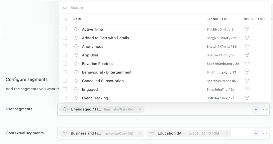This screenshot has width=273, height=144.
Task: Select the Cancelled Subscription row name
Action: click(x=103, y=81)
